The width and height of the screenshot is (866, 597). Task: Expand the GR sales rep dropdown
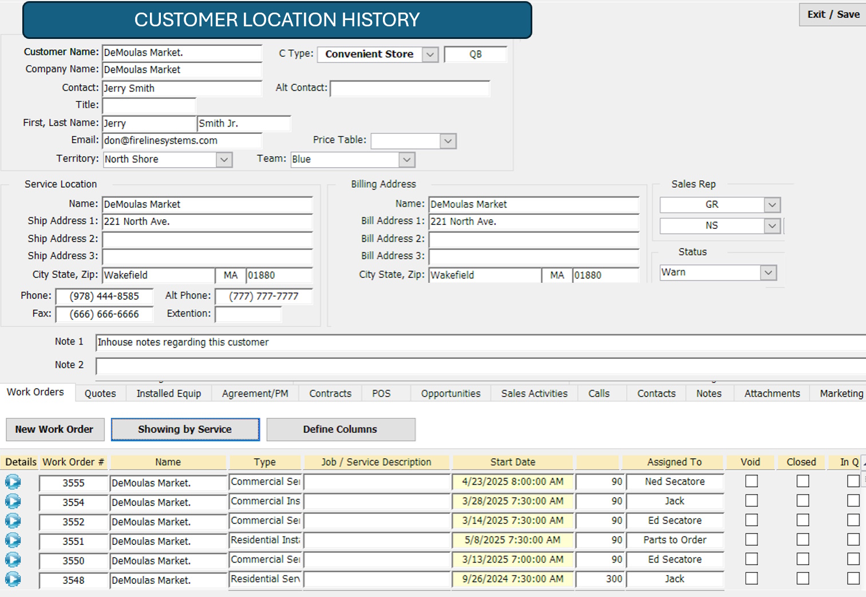(x=772, y=205)
